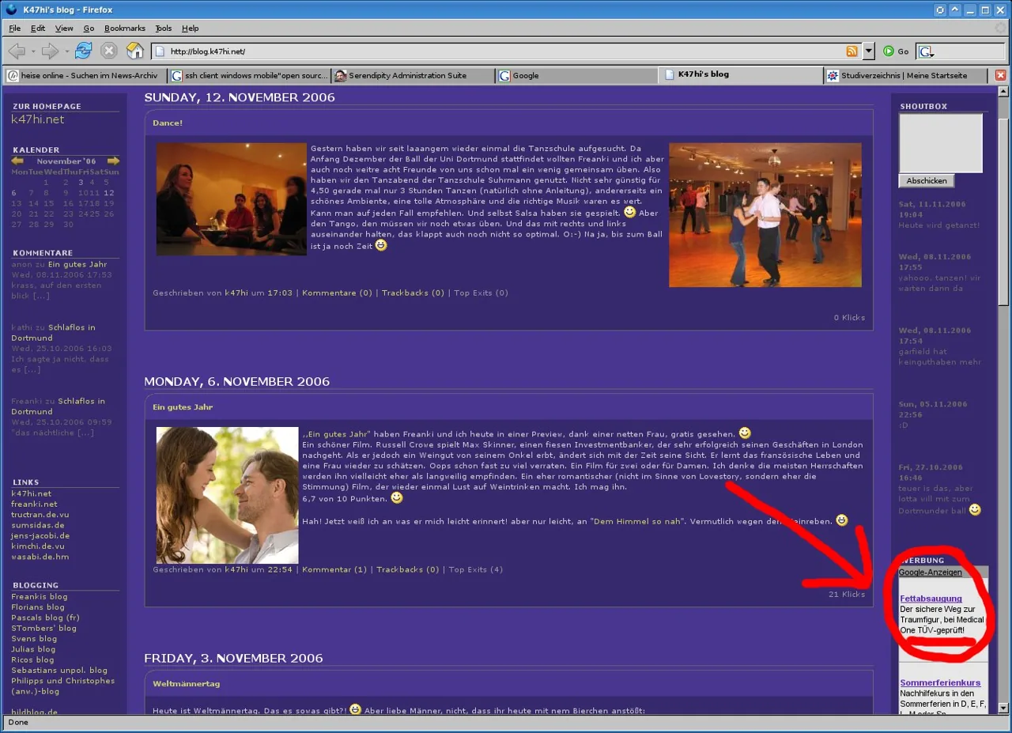Screen dimensions: 1012x733
Task: Open the Tools menu
Action: (164, 28)
